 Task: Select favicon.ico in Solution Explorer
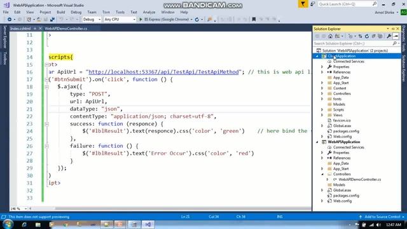click(341, 120)
